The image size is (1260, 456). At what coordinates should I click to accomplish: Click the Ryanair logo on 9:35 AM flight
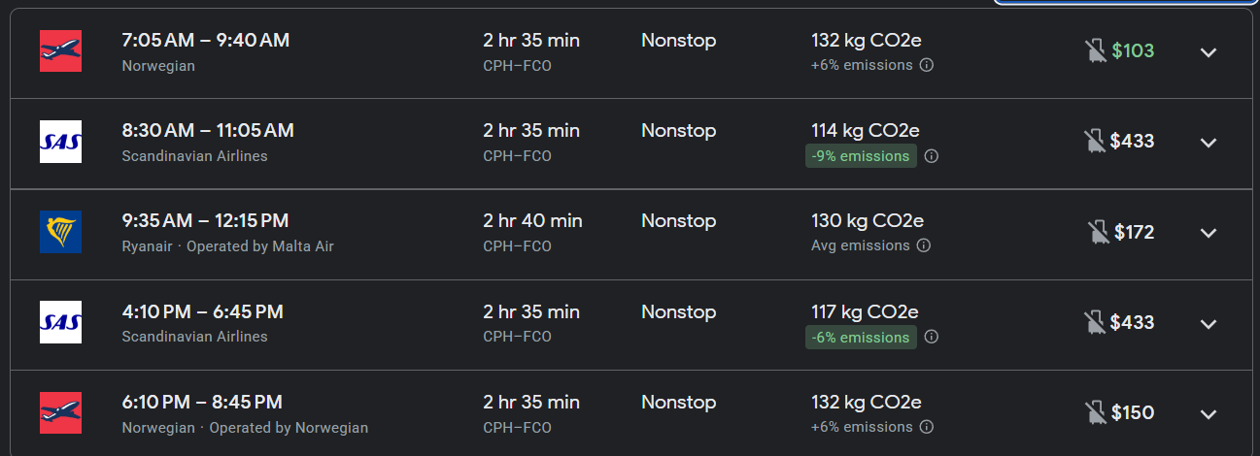click(x=60, y=233)
